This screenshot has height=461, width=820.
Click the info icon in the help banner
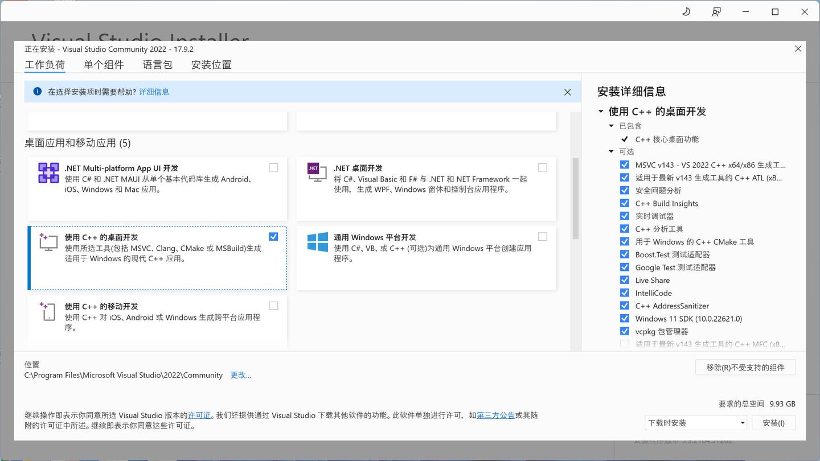click(36, 92)
